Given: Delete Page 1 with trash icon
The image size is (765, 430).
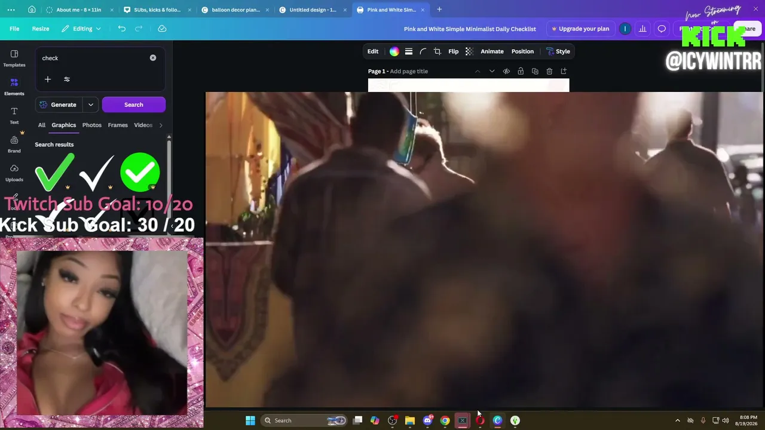Looking at the screenshot, I should 549,71.
